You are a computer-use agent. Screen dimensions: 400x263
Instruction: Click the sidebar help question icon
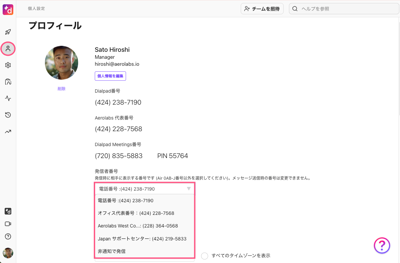pos(8,236)
